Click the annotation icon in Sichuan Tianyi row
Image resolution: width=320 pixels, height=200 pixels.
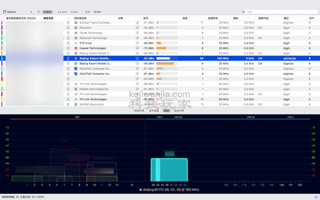137,22
